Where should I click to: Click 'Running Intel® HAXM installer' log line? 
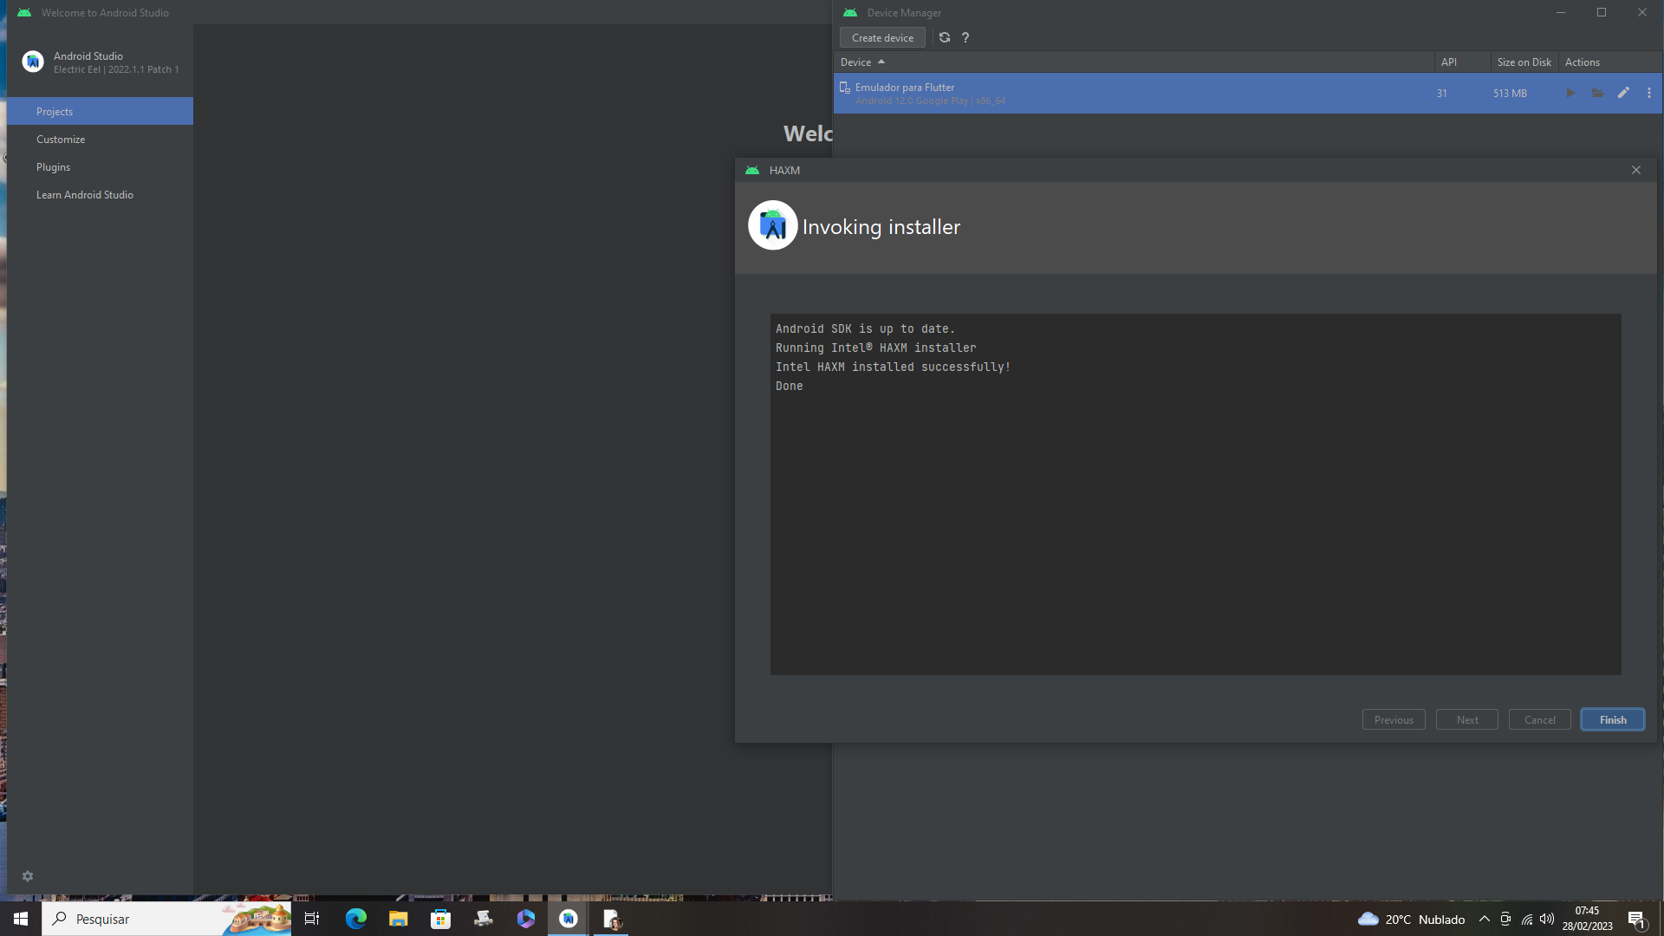coord(875,348)
